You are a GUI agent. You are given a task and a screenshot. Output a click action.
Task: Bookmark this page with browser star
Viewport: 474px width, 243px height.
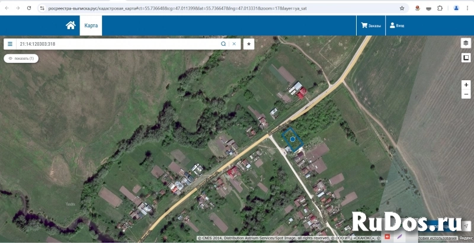(x=402, y=8)
